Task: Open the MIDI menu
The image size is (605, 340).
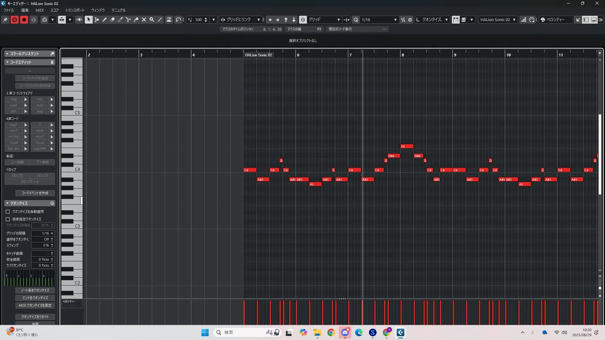Action: click(39, 10)
